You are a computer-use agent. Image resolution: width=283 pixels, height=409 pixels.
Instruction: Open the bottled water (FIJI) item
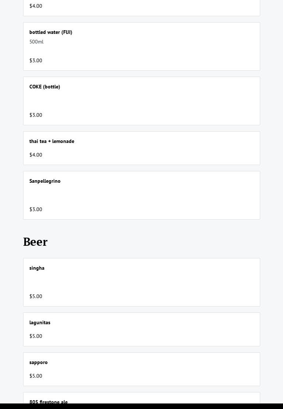[x=141, y=46]
